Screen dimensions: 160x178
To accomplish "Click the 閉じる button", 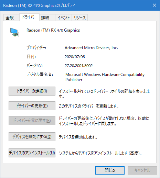I will pyautogui.click(x=110, y=170).
